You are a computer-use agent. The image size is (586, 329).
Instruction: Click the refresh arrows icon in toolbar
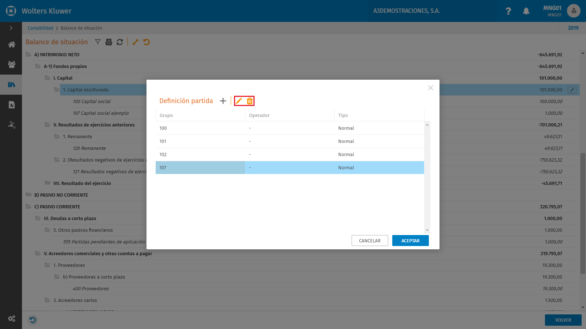[120, 42]
